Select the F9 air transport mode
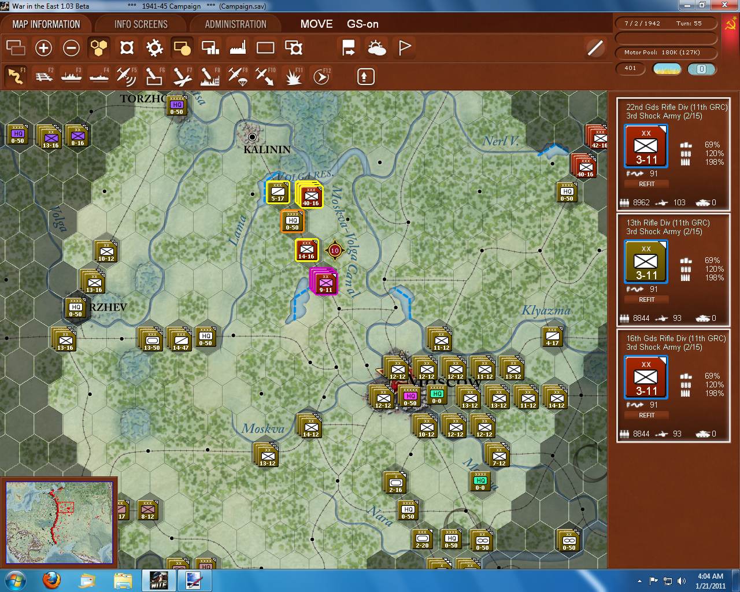 [x=238, y=76]
